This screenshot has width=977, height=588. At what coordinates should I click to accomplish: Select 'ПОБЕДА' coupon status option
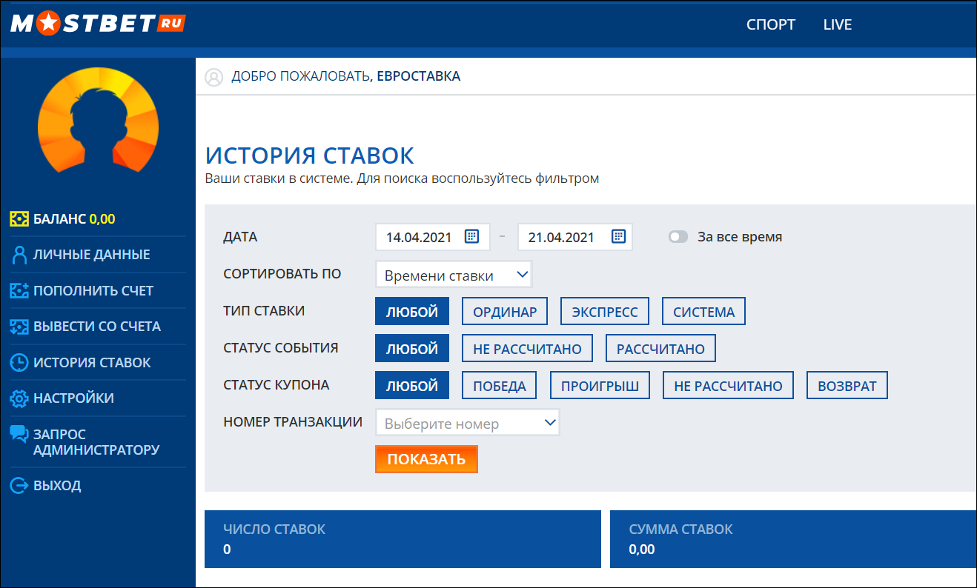tap(500, 386)
